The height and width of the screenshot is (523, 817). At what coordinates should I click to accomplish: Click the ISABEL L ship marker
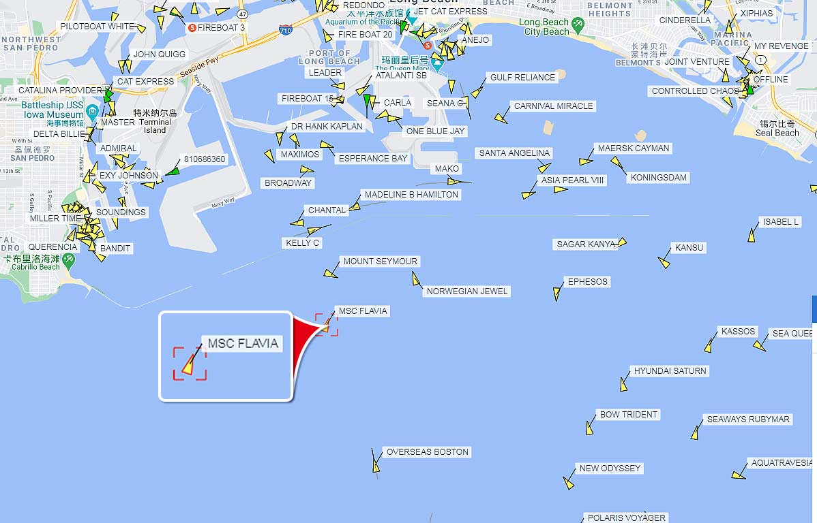click(752, 236)
